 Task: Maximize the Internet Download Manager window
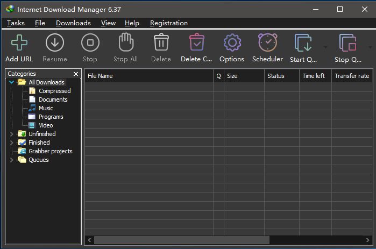click(340, 9)
